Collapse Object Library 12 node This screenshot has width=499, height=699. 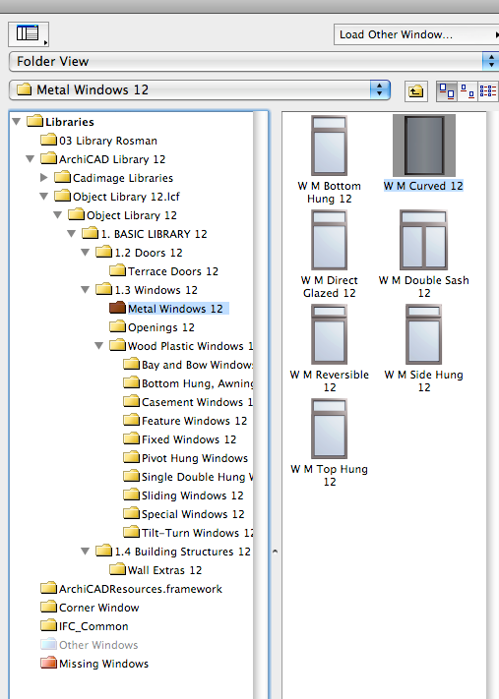pos(57,215)
